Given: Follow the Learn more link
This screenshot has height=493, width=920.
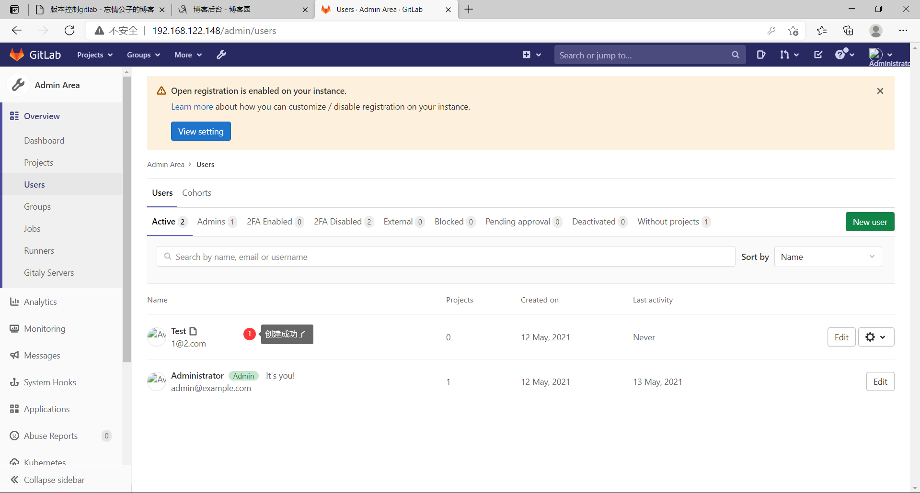Looking at the screenshot, I should click(x=192, y=107).
